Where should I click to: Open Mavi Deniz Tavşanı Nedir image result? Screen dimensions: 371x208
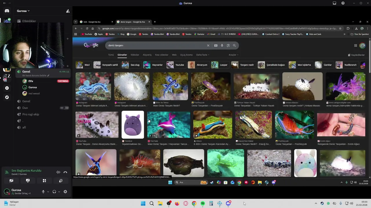click(x=170, y=86)
